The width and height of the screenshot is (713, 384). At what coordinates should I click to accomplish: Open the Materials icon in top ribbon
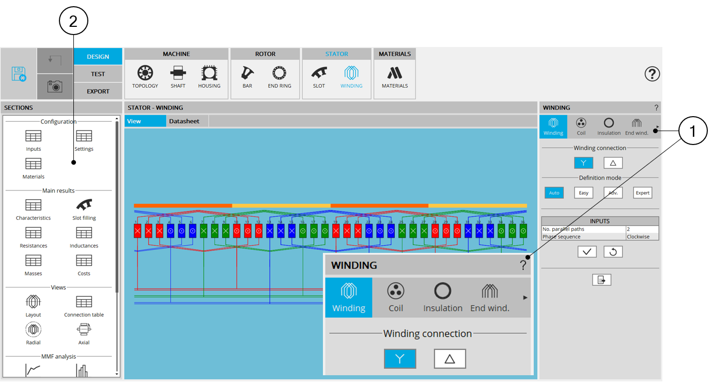tap(395, 76)
